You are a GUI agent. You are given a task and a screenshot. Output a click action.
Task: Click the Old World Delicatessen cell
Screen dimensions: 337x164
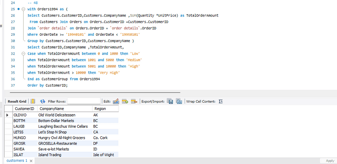[x=65, y=115]
